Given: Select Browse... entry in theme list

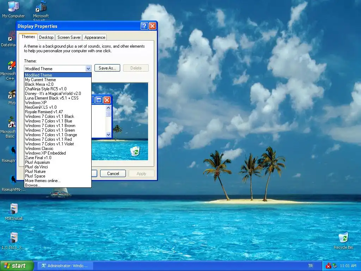Looking at the screenshot, I should [x=58, y=185].
